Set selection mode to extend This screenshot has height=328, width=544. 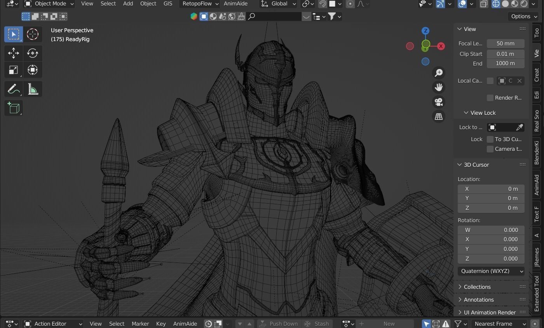click(35, 16)
